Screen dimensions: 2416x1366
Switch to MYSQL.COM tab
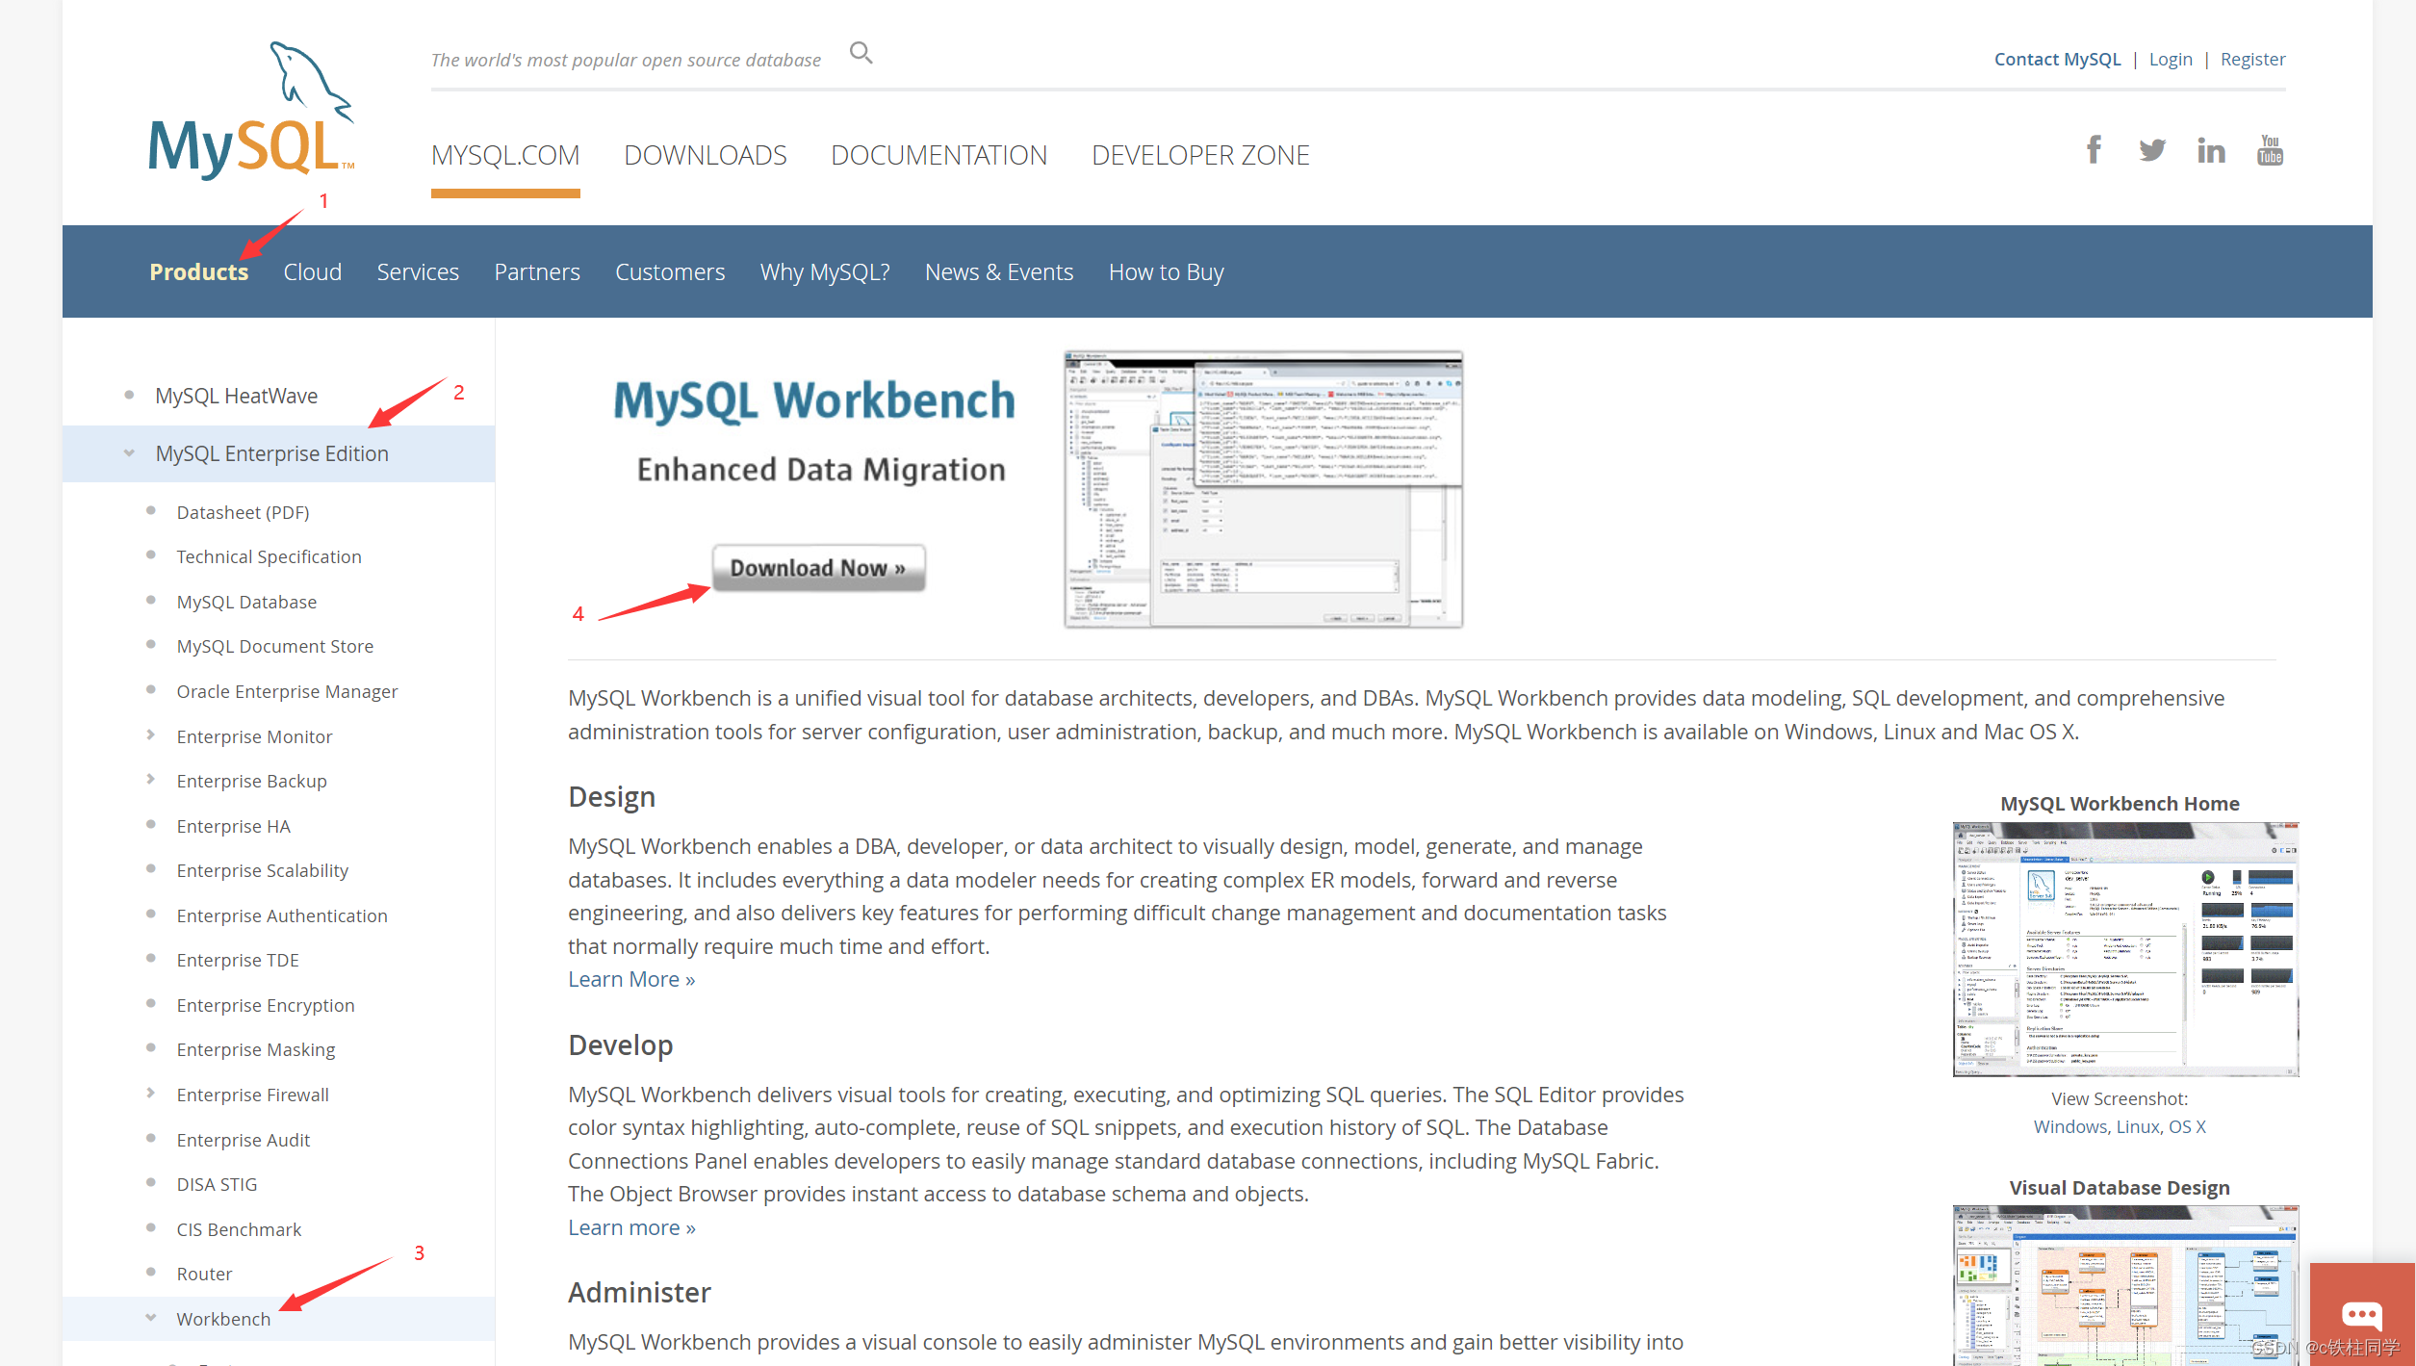pyautogui.click(x=505, y=155)
